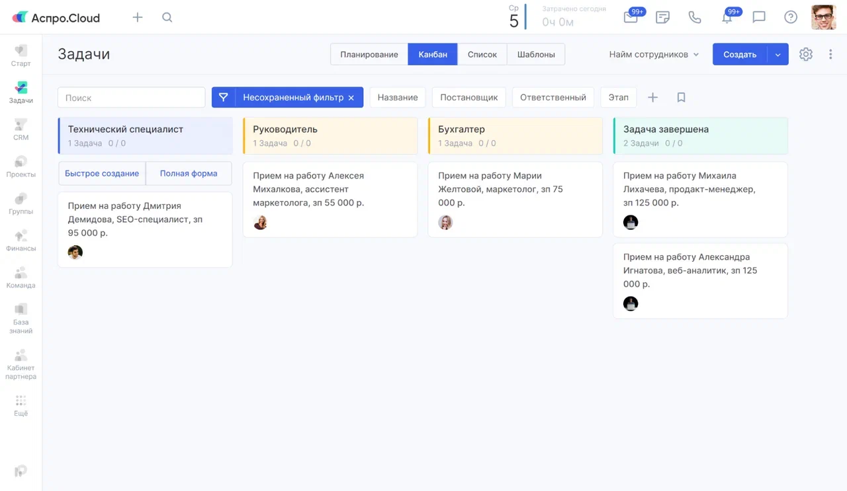Open Финансы in the sidebar
Image resolution: width=847 pixels, height=491 pixels.
click(x=21, y=240)
